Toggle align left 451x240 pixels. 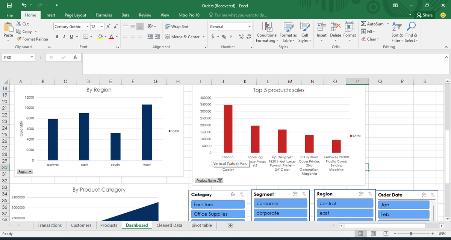coord(126,37)
